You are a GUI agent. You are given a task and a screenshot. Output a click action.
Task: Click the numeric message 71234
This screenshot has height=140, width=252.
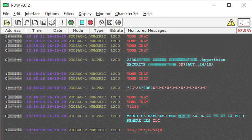[133, 106]
